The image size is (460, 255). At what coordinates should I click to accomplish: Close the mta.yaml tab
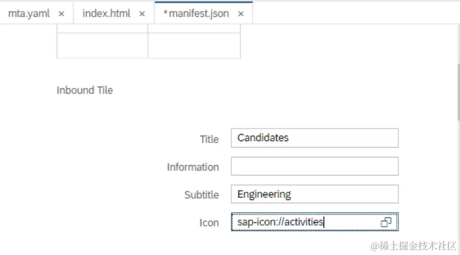click(x=62, y=14)
